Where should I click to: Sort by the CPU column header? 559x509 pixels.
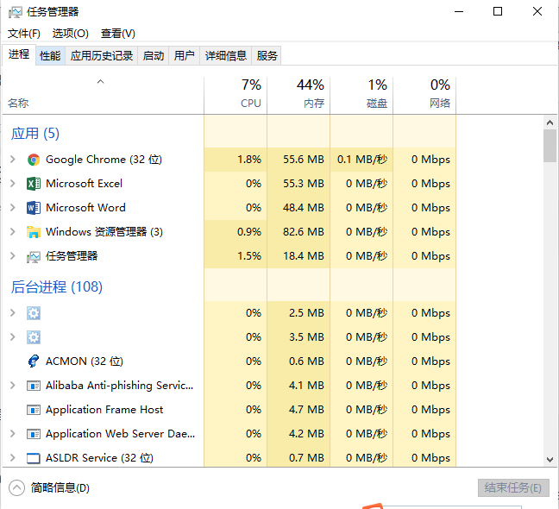(236, 96)
